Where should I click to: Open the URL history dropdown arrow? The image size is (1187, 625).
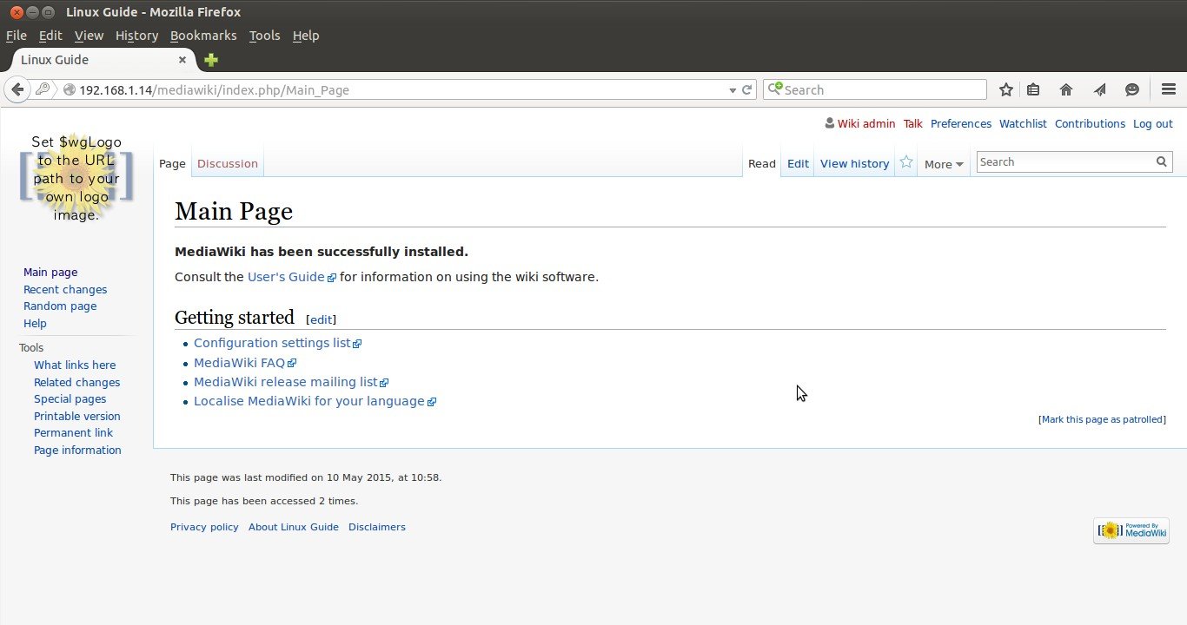coord(732,89)
